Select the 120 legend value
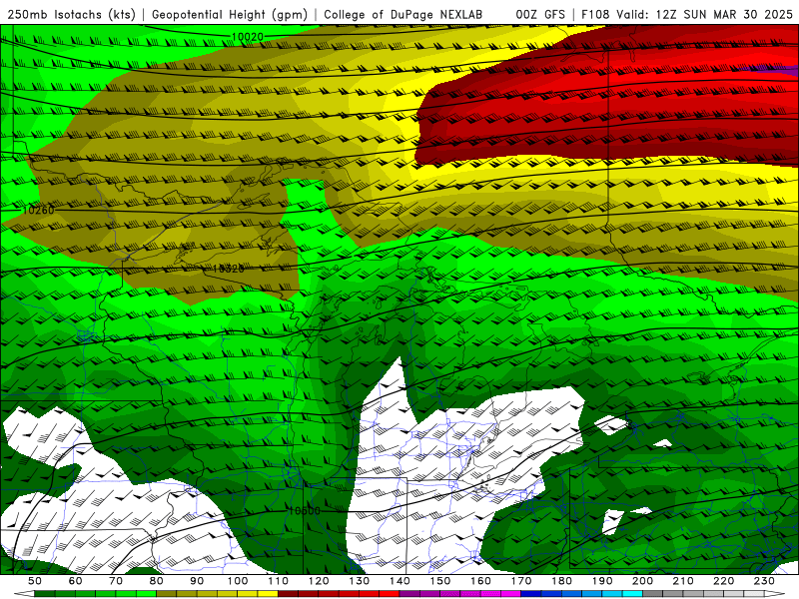 [x=319, y=581]
